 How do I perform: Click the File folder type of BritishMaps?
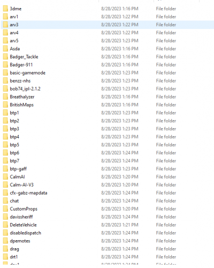point(166,105)
